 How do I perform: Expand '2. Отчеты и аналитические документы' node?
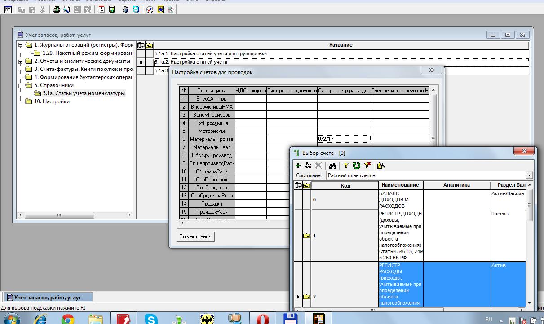click(x=21, y=61)
